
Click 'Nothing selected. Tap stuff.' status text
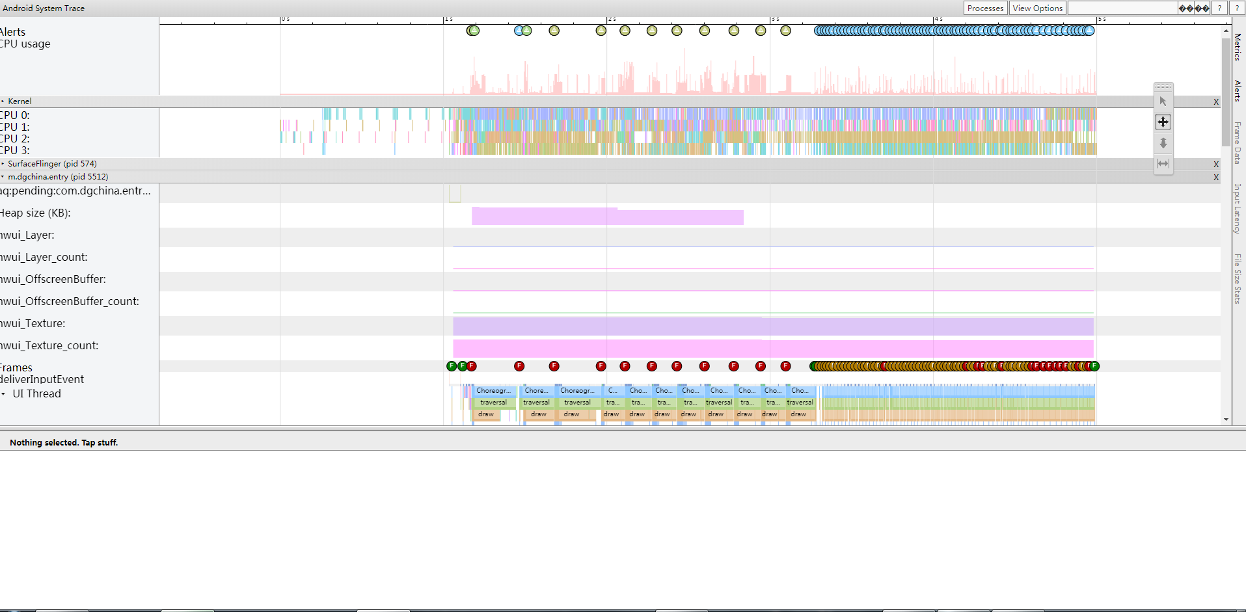point(64,443)
